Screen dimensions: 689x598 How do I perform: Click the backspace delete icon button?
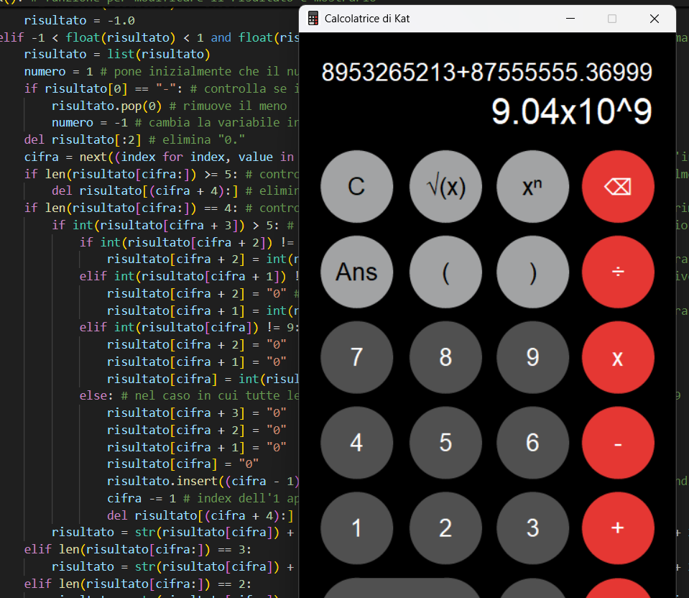point(618,186)
